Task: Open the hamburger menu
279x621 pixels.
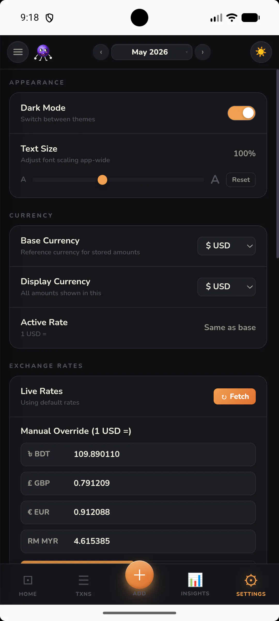Action: click(x=18, y=52)
